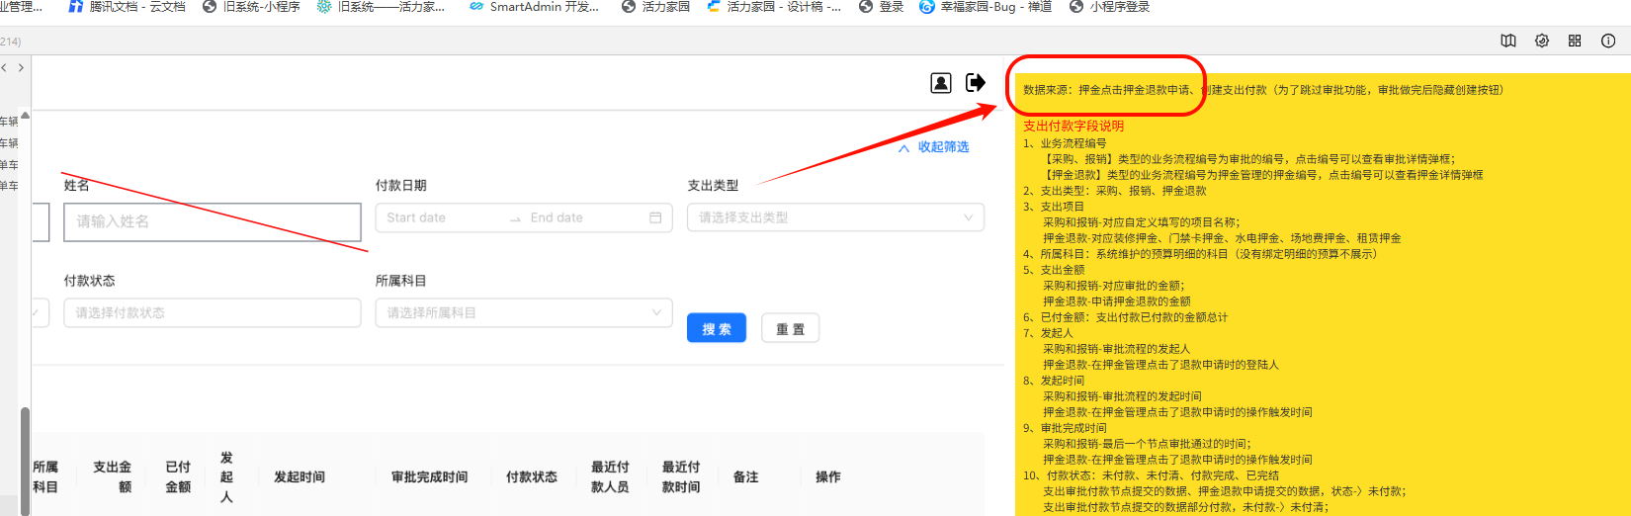Image resolution: width=1631 pixels, height=516 pixels.
Task: Click the 最近付款时间 column header
Action: [681, 476]
